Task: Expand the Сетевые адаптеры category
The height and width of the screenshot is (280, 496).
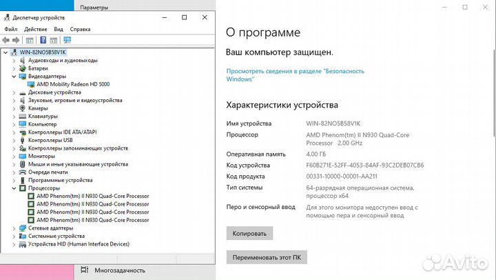Action: point(14,228)
